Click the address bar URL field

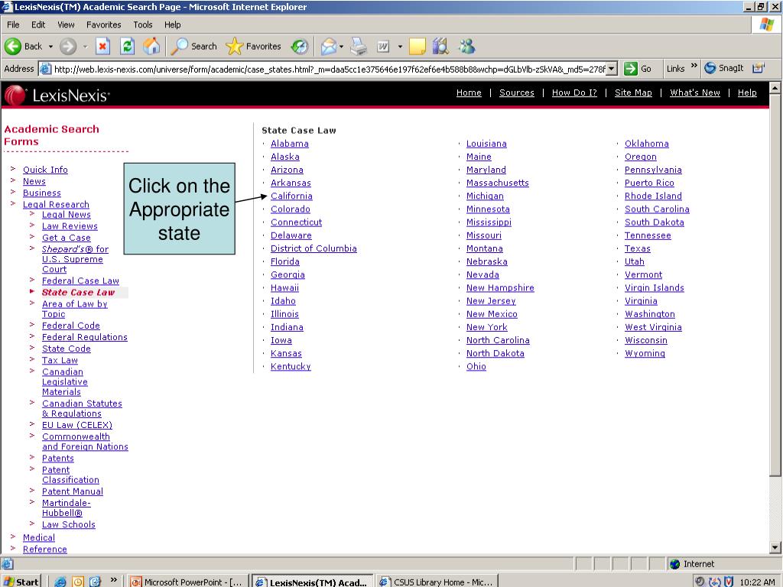coord(329,69)
